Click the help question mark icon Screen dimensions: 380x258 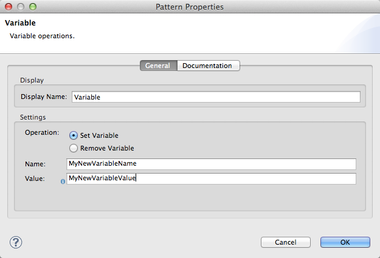(16, 242)
